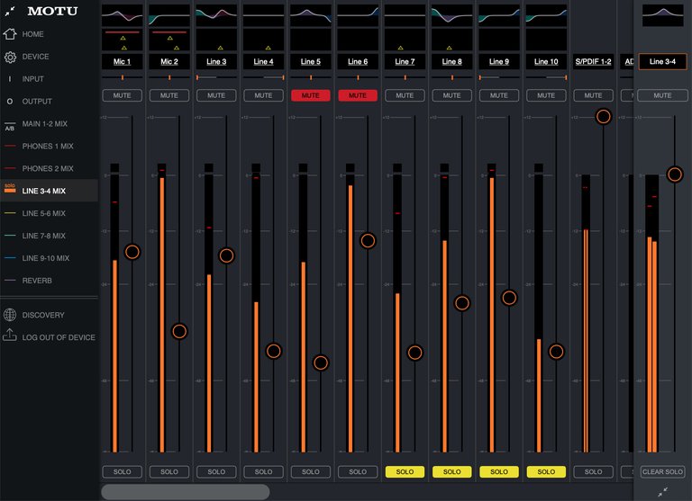692x501 pixels.
Task: Click the horizontal scrollbar at the bottom
Action: [x=185, y=492]
